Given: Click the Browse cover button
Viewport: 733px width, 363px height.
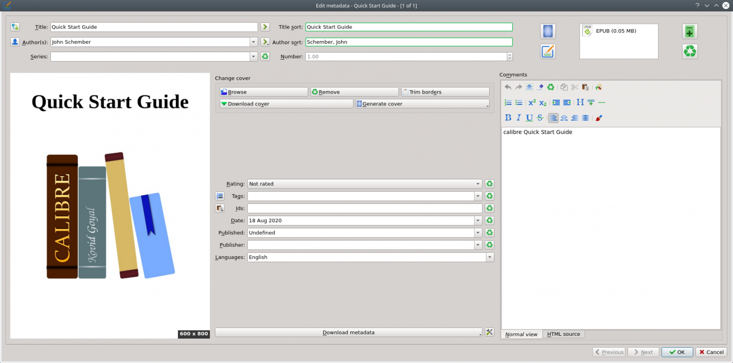Looking at the screenshot, I should tap(264, 92).
